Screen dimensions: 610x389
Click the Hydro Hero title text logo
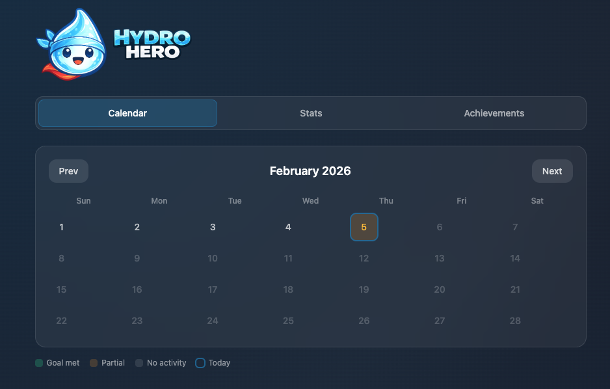click(152, 44)
